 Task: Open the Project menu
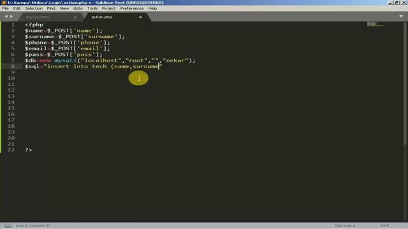click(108, 8)
